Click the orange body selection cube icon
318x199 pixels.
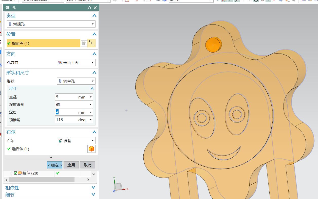(x=91, y=149)
